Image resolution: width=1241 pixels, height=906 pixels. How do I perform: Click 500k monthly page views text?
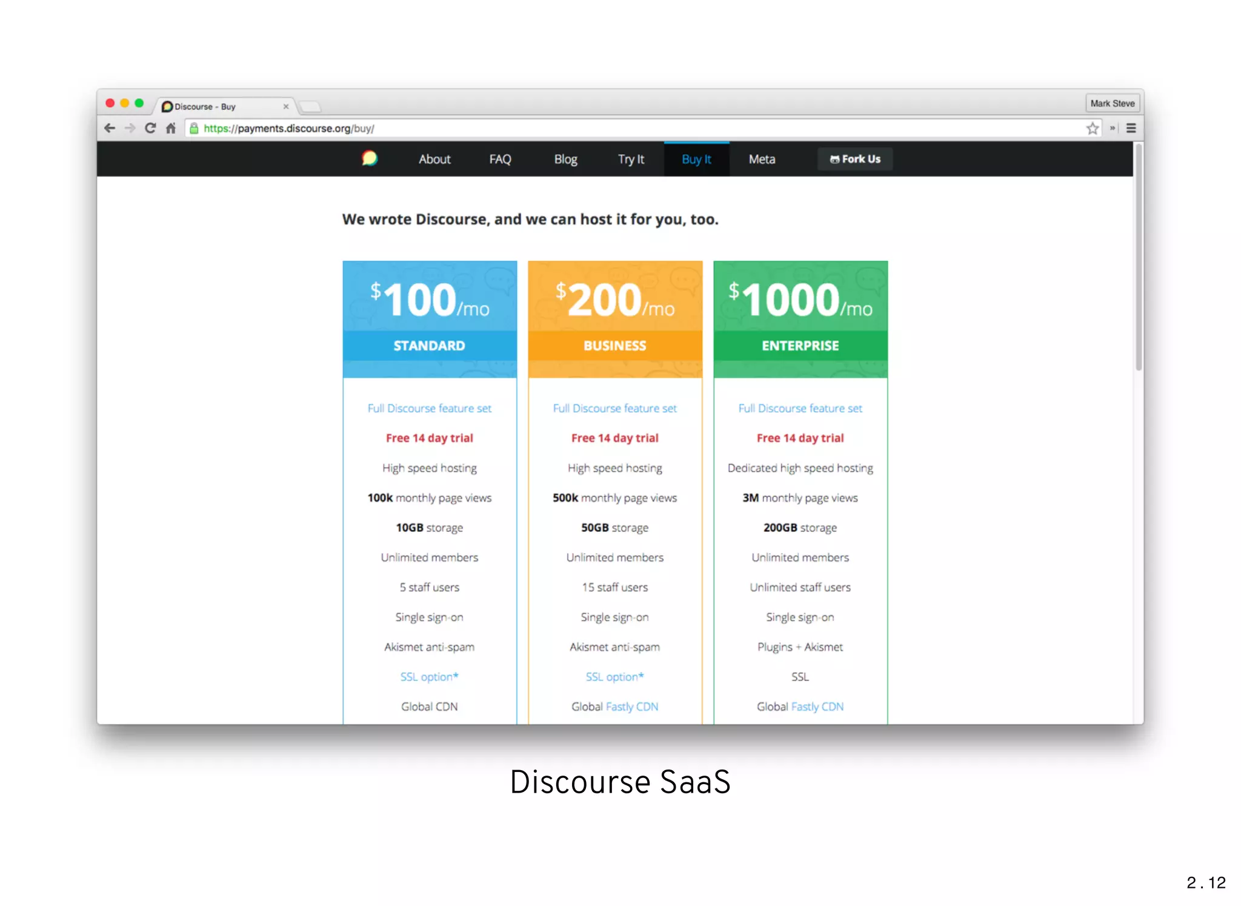coord(614,498)
